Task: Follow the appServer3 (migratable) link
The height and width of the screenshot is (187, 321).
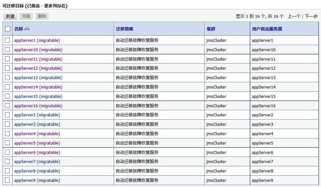Action: (x=37, y=124)
